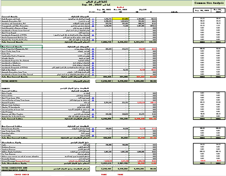Click the red Audited label
Viewport: 226px width, 176px height.
120,7
